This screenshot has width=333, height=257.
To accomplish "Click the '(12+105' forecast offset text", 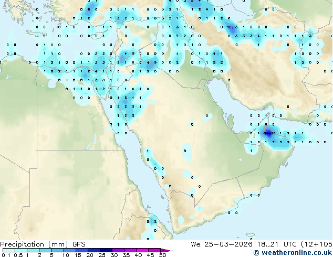I will 317,244.
